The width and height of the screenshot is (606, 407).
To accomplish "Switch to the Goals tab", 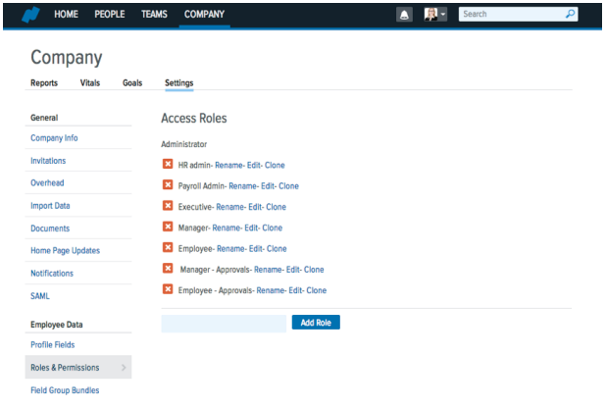I will pos(132,83).
